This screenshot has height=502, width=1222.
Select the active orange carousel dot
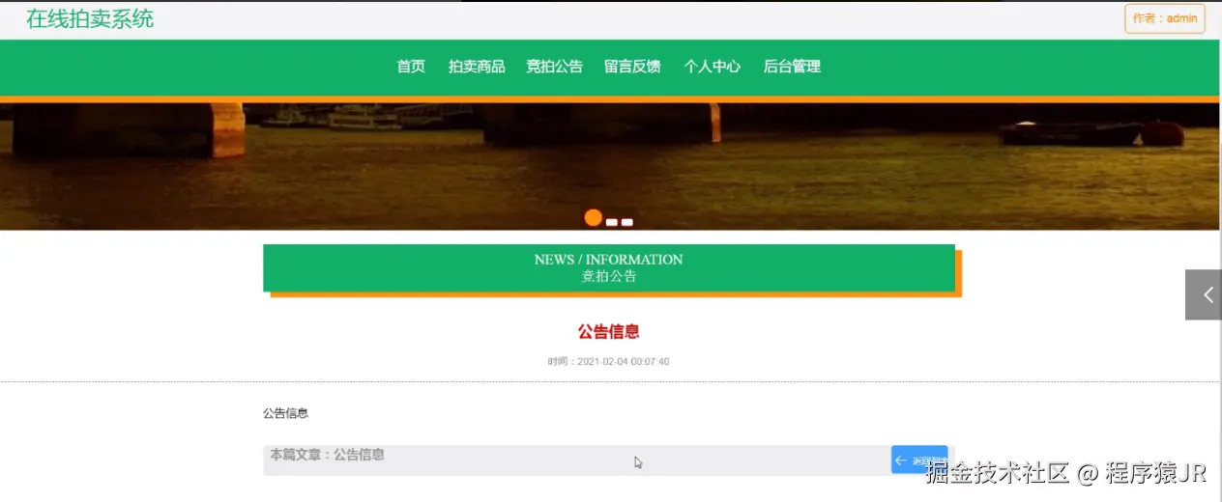coord(594,218)
